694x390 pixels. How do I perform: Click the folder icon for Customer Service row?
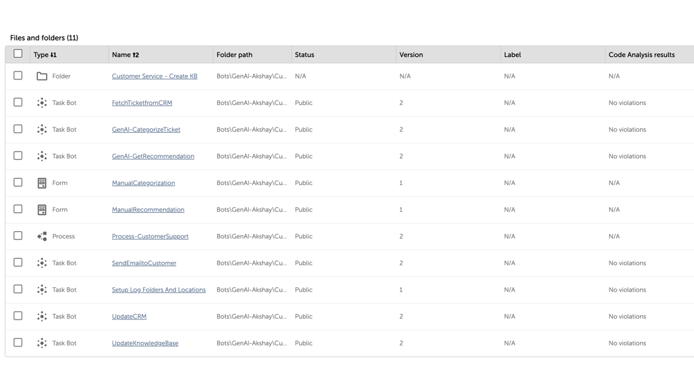click(42, 76)
